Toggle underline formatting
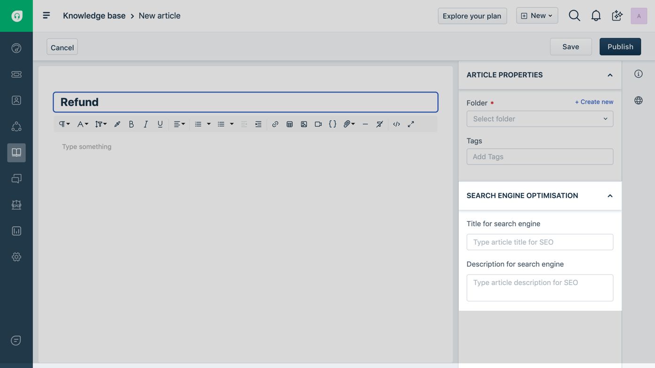 click(160, 124)
